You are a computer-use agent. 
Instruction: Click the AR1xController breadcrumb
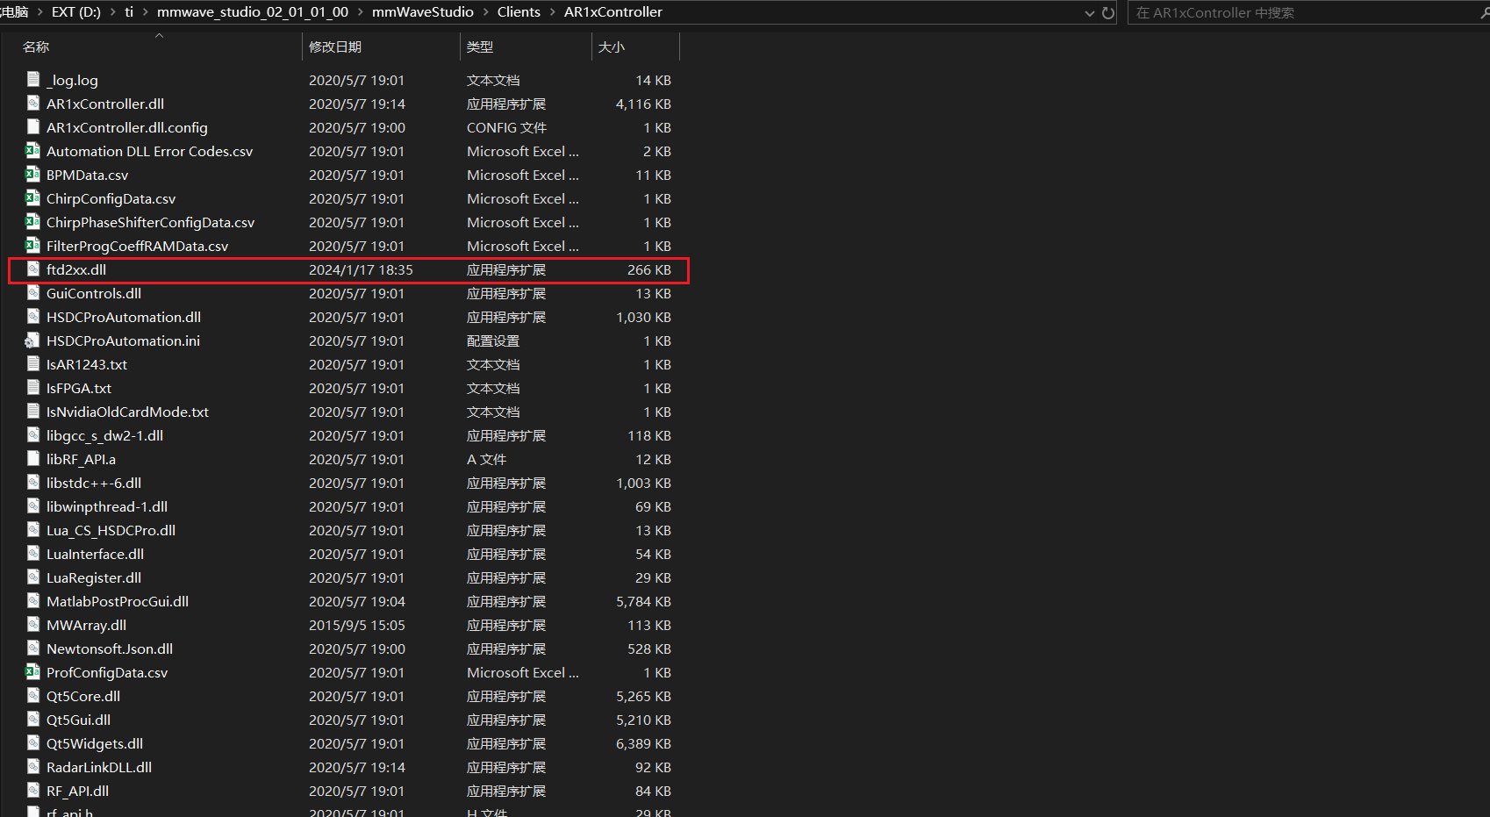coord(613,12)
